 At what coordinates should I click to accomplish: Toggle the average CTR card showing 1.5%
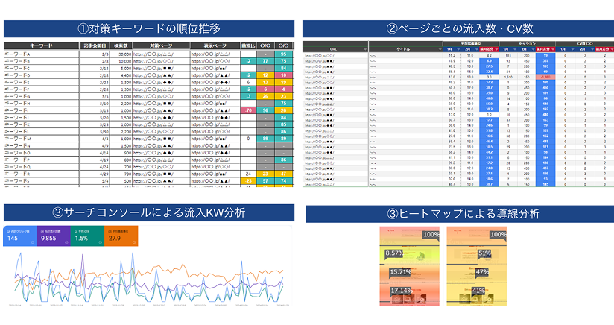86,237
